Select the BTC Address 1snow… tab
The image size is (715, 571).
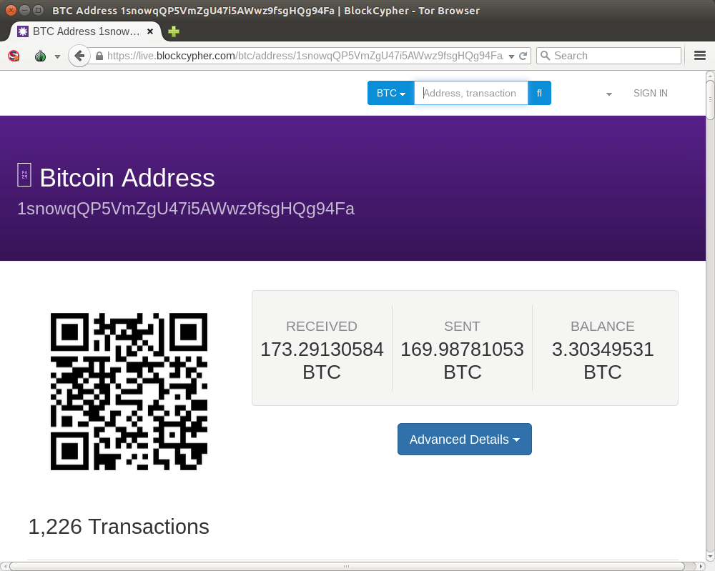85,31
